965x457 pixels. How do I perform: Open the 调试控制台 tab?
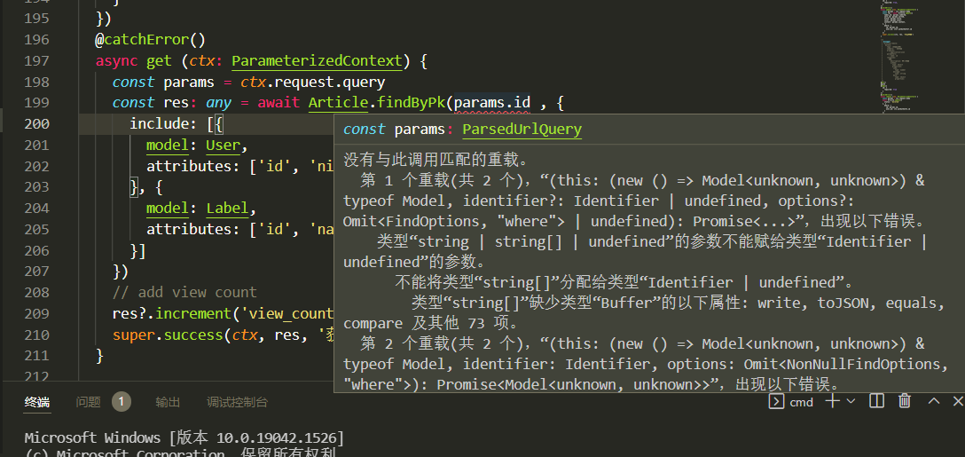238,402
